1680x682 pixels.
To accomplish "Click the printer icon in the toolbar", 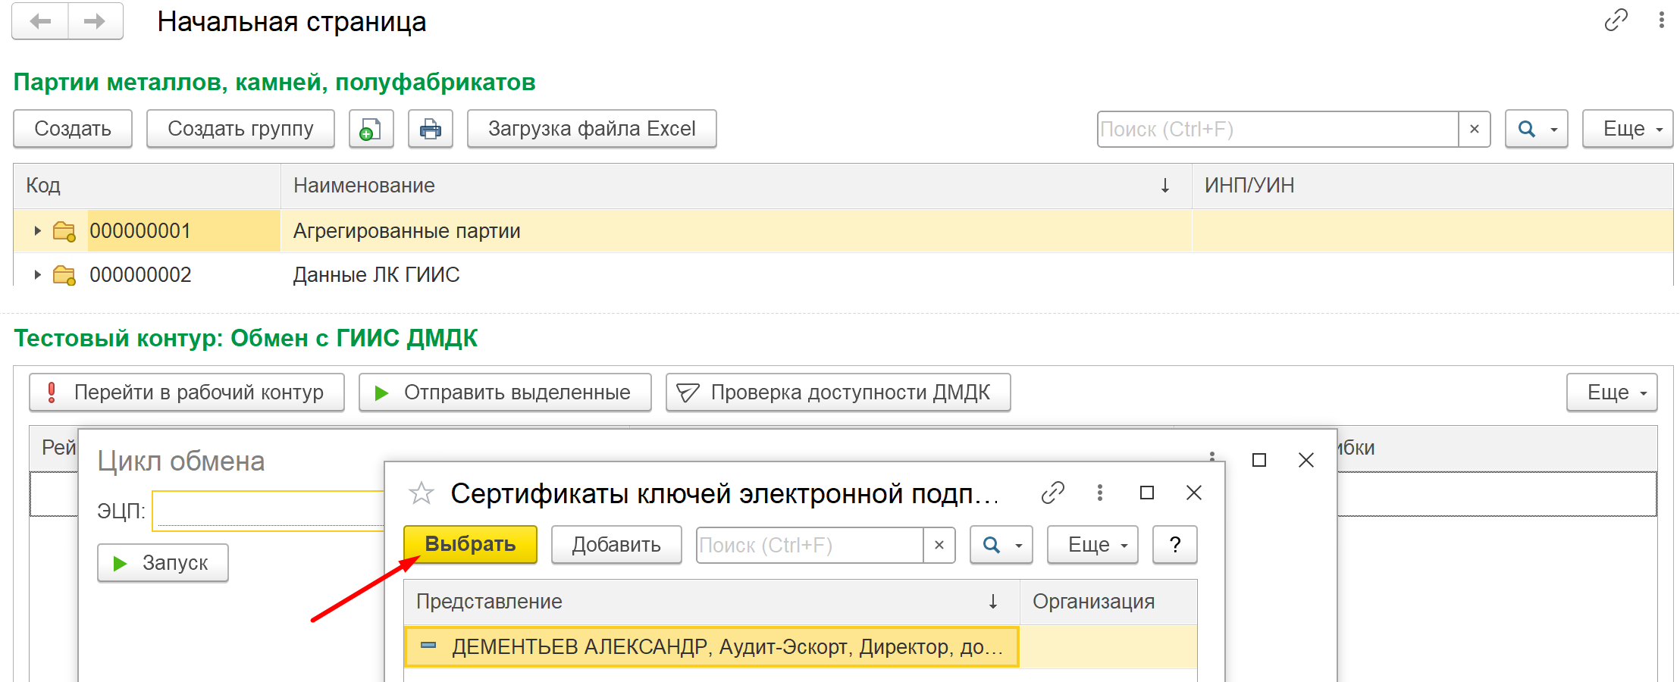I will (x=431, y=129).
